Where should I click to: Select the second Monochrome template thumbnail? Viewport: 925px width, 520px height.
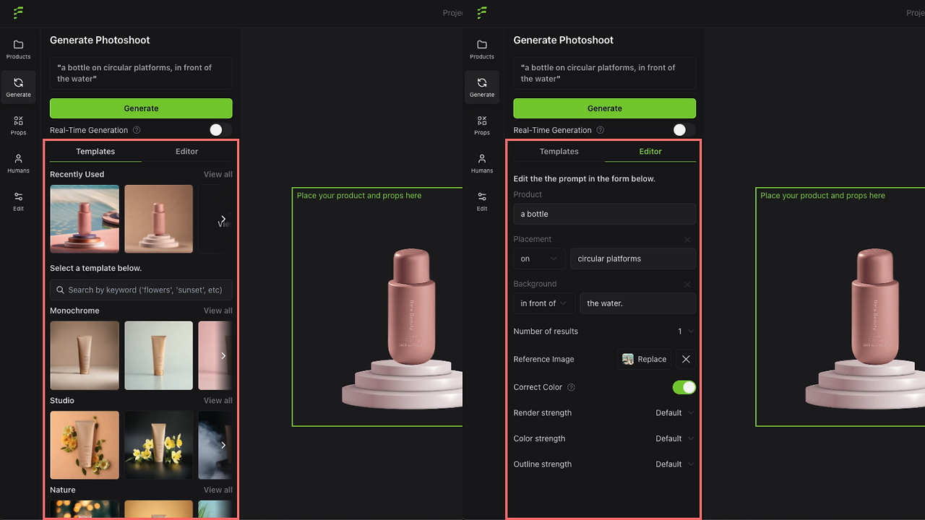point(159,355)
